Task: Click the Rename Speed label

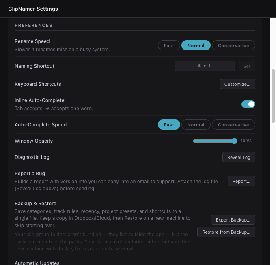Action: pos(32,41)
